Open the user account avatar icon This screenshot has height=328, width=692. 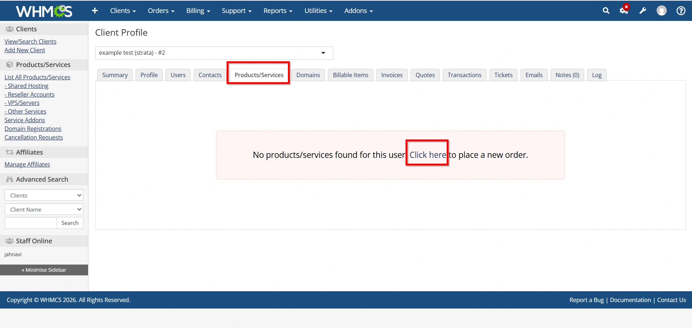[662, 11]
